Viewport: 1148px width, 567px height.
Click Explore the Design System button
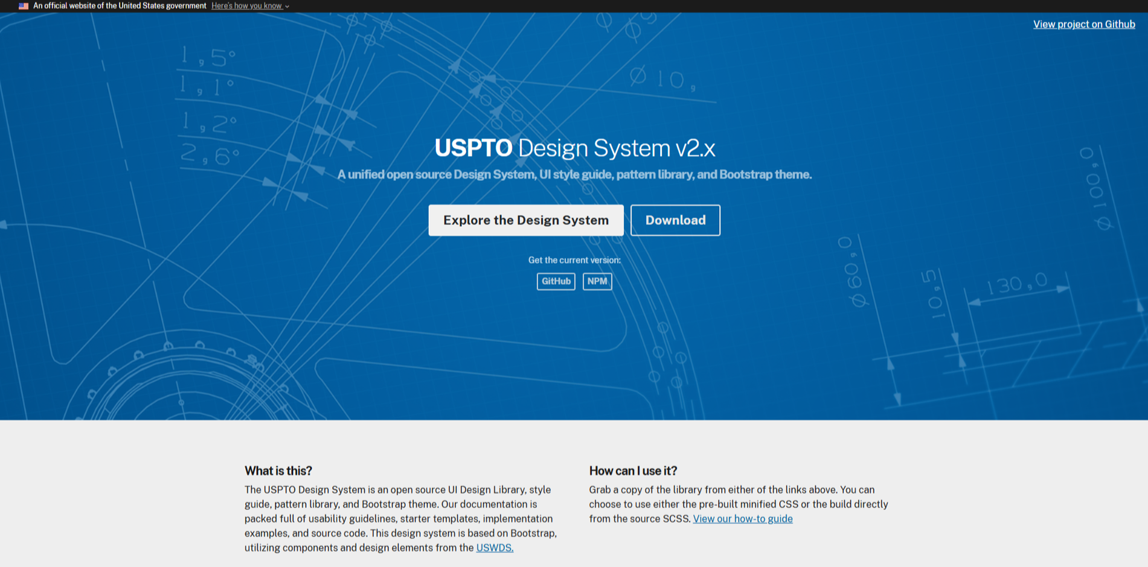coord(526,220)
